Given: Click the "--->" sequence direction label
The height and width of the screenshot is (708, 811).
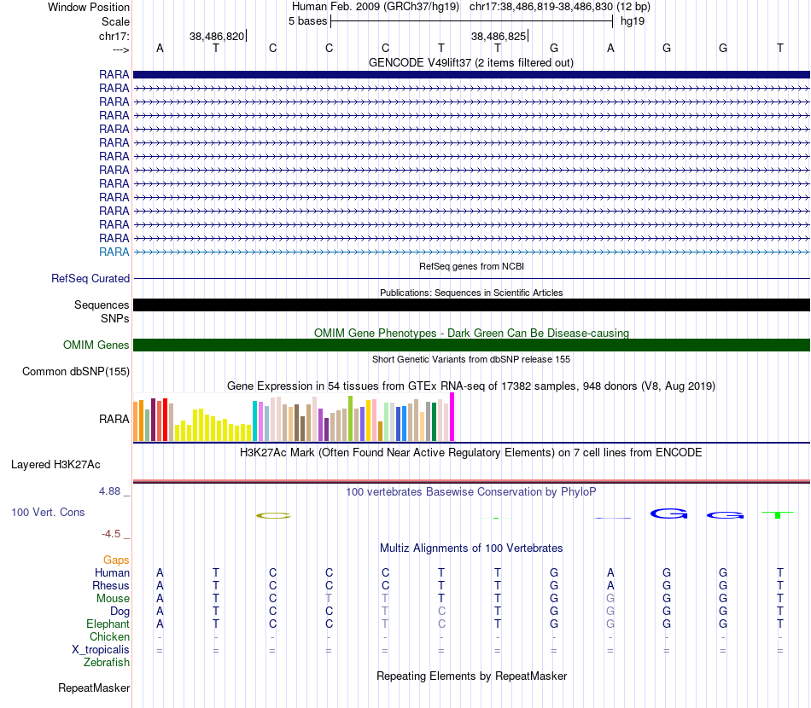Looking at the screenshot, I should coord(120,49).
